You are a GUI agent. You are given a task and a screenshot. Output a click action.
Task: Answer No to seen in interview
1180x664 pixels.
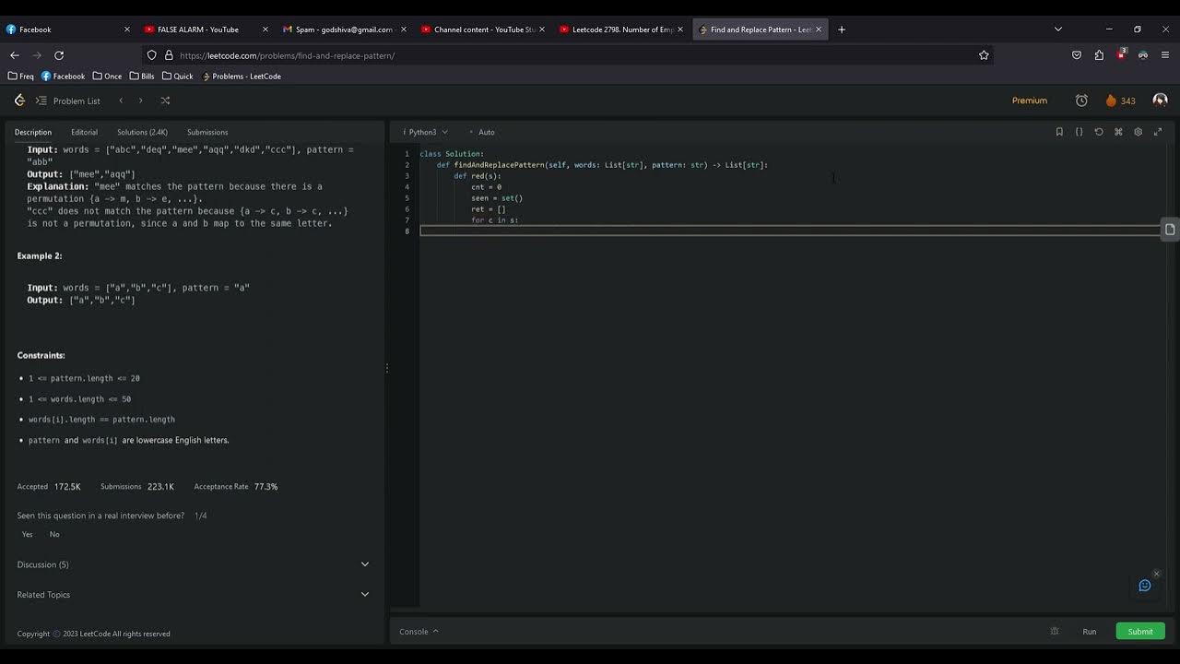coord(54,535)
